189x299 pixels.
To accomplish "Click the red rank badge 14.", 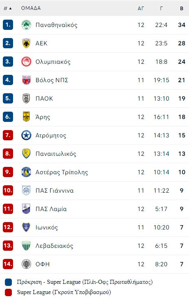I will point(8,264).
